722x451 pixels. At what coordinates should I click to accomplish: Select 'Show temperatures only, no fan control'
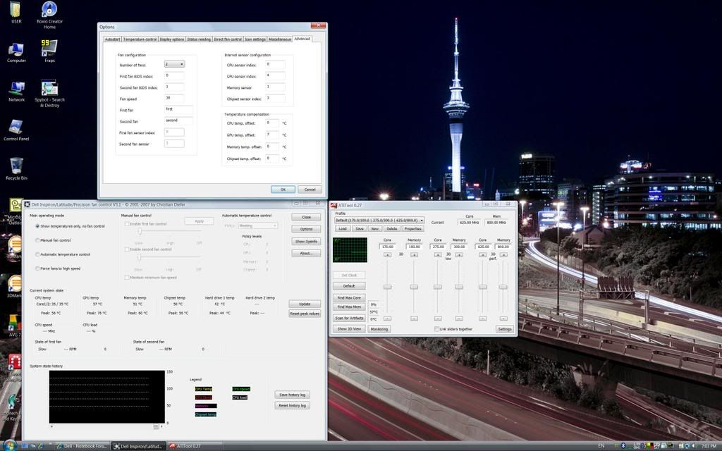pos(37,226)
